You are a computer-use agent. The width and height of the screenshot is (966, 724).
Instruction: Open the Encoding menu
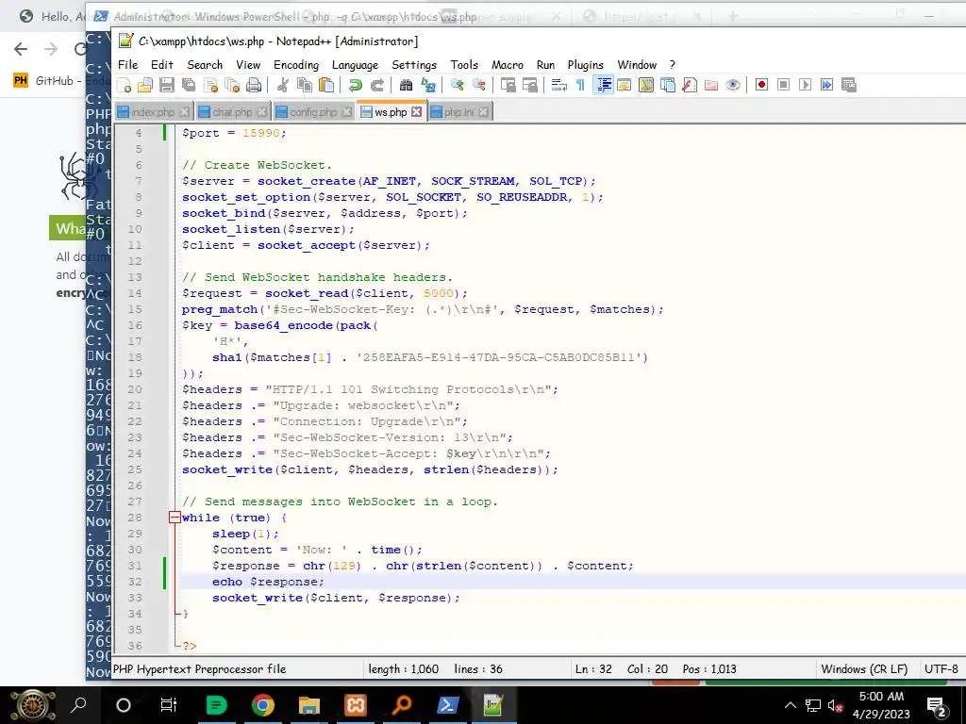click(296, 65)
